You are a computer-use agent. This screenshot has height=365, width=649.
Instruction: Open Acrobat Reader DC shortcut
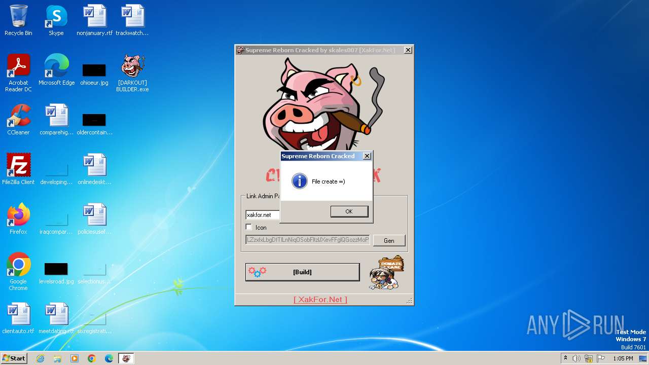click(x=18, y=72)
